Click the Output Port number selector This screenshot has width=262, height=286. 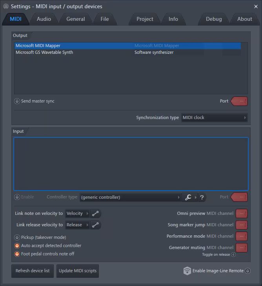[x=239, y=101]
